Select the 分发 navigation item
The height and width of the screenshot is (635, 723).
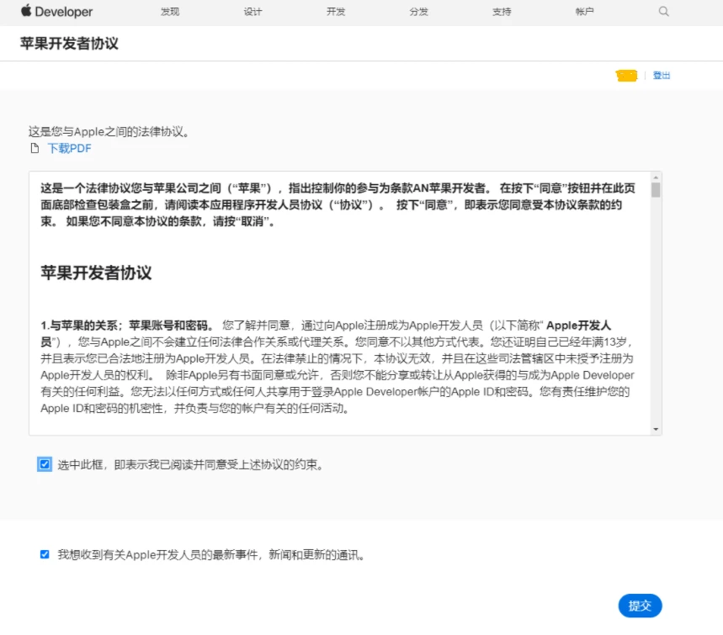pyautogui.click(x=418, y=12)
